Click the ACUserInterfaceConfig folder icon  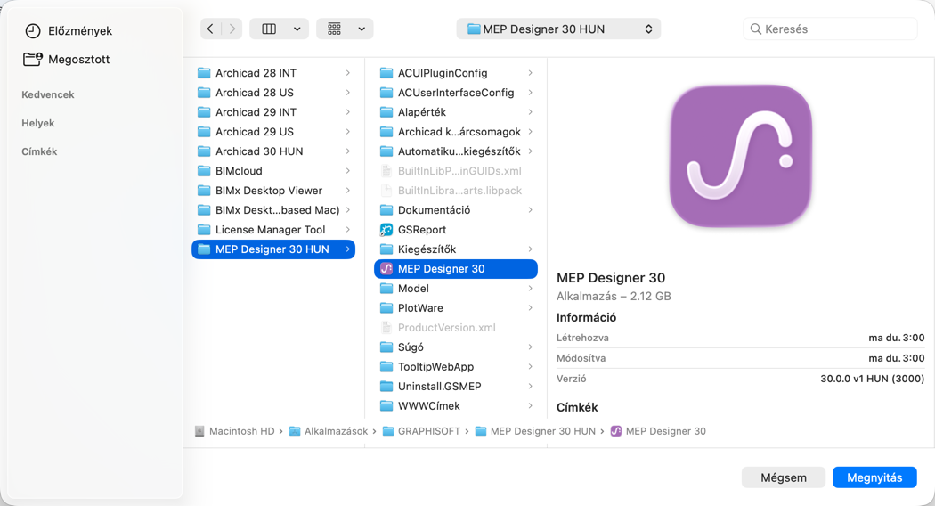tap(386, 93)
